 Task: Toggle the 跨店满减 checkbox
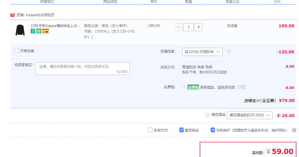click(x=208, y=115)
